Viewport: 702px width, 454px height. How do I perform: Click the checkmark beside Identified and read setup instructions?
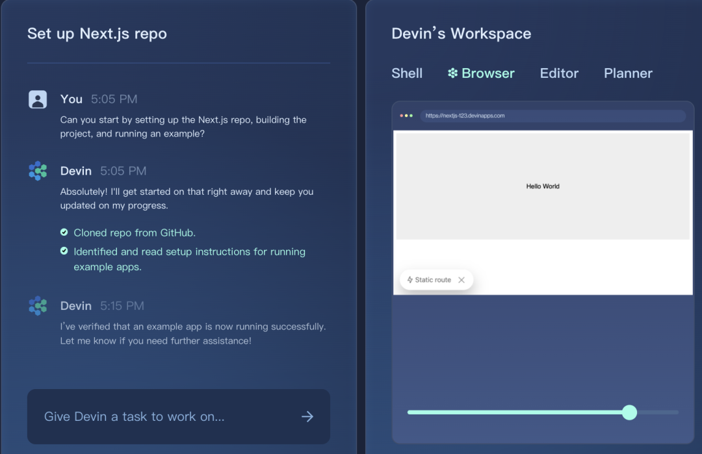[x=64, y=251]
